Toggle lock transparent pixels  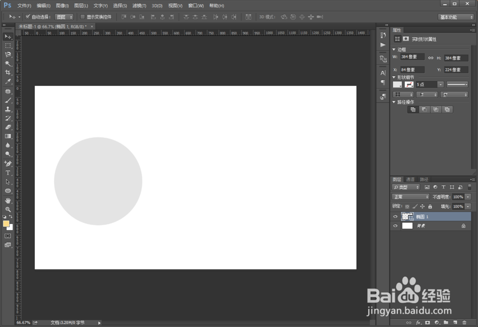coord(407,206)
